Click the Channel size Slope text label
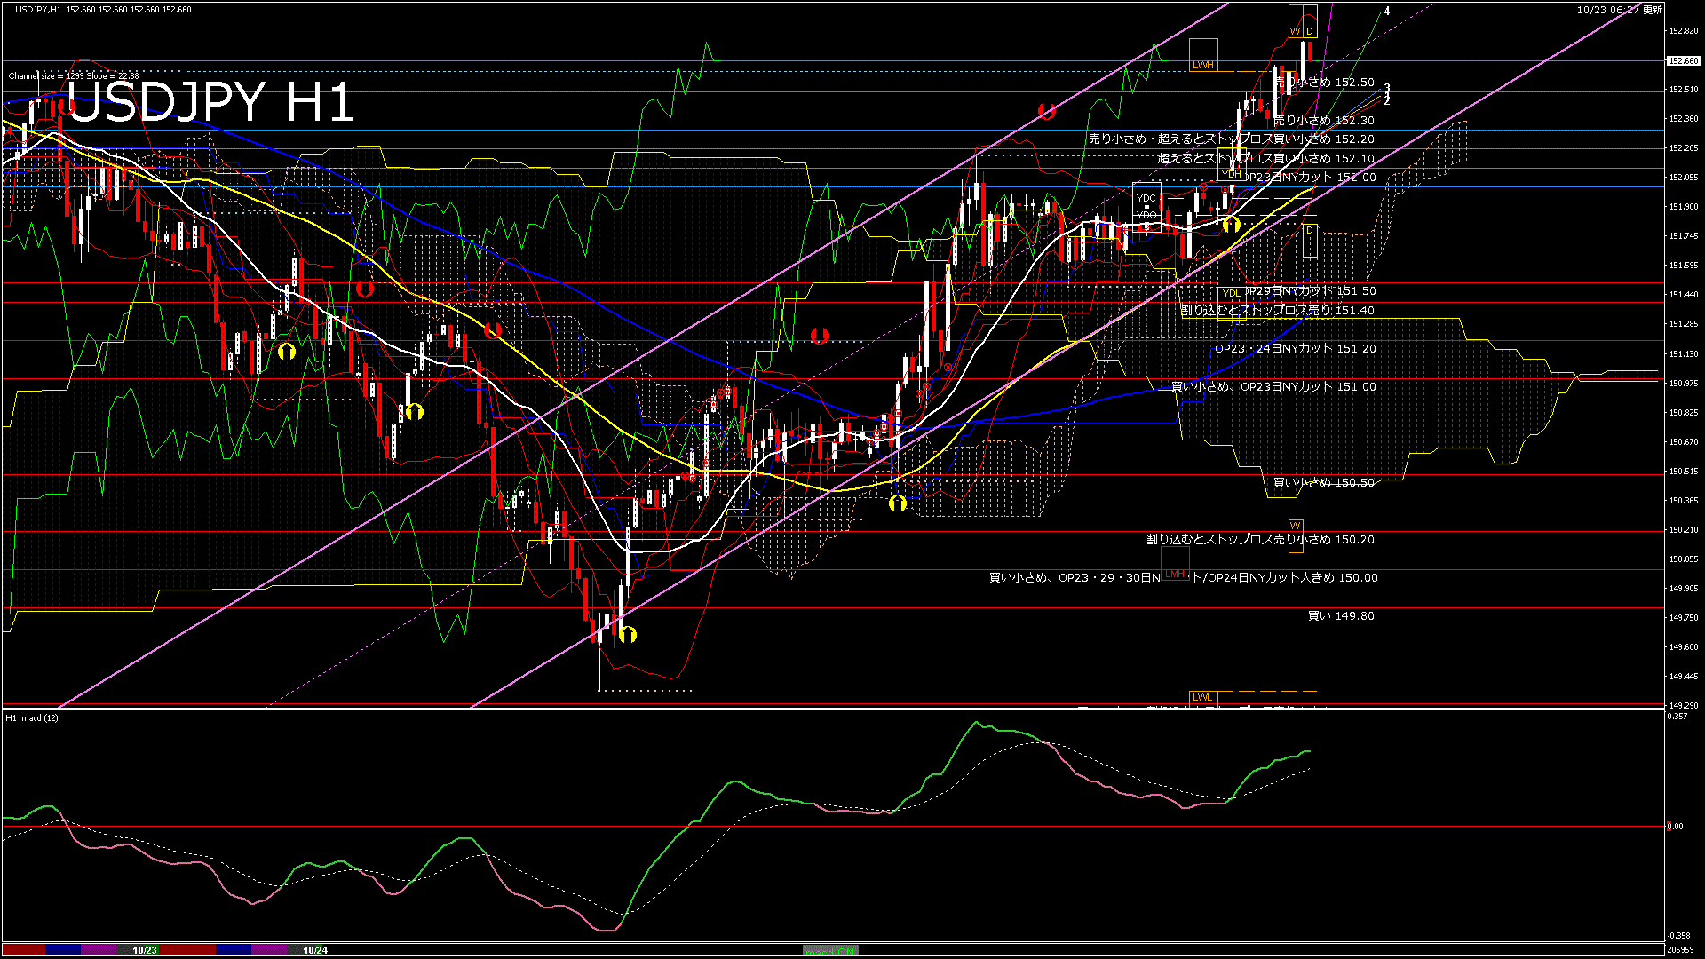Image resolution: width=1705 pixels, height=959 pixels. coord(74,76)
